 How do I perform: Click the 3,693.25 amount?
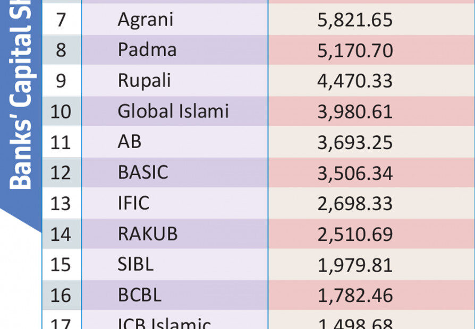tap(355, 143)
